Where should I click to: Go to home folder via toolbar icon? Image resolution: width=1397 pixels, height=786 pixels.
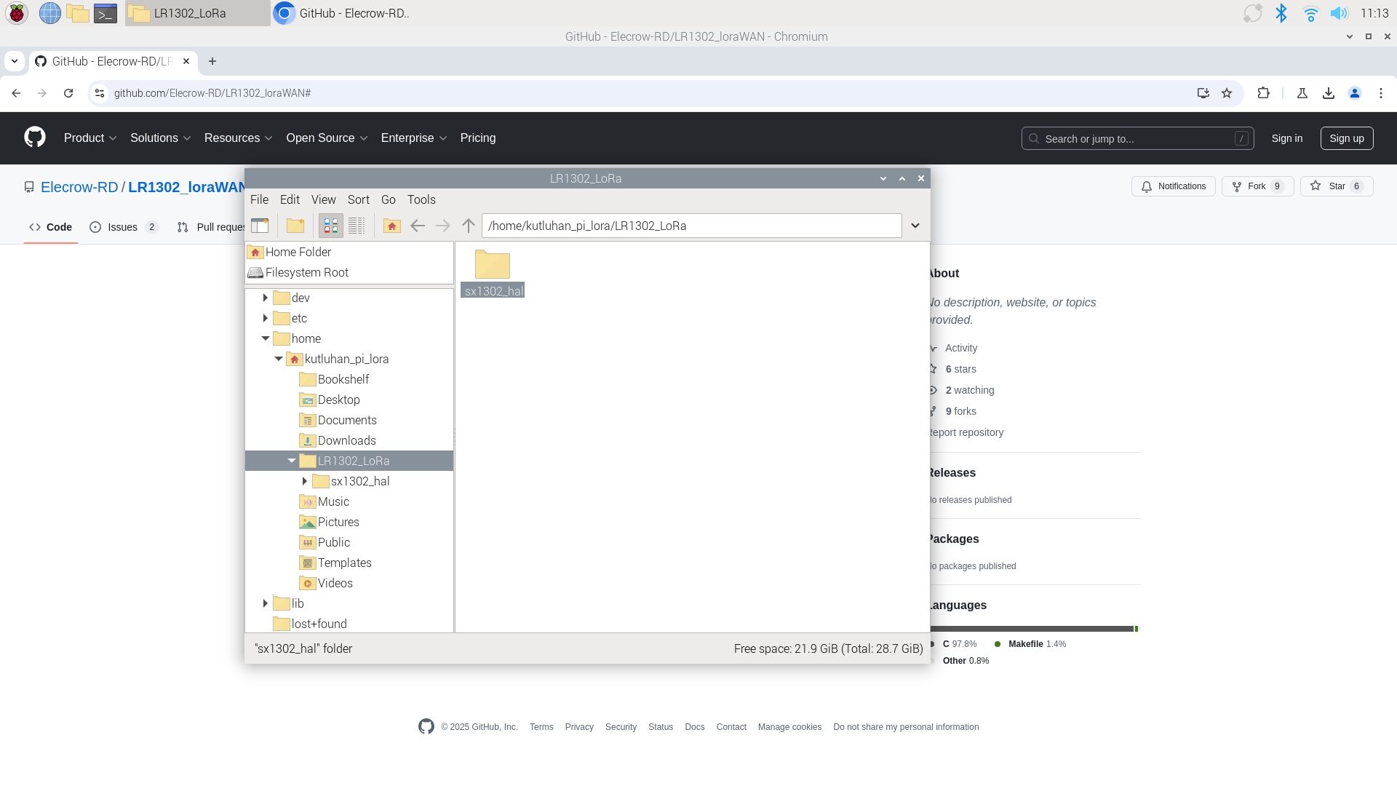click(392, 226)
